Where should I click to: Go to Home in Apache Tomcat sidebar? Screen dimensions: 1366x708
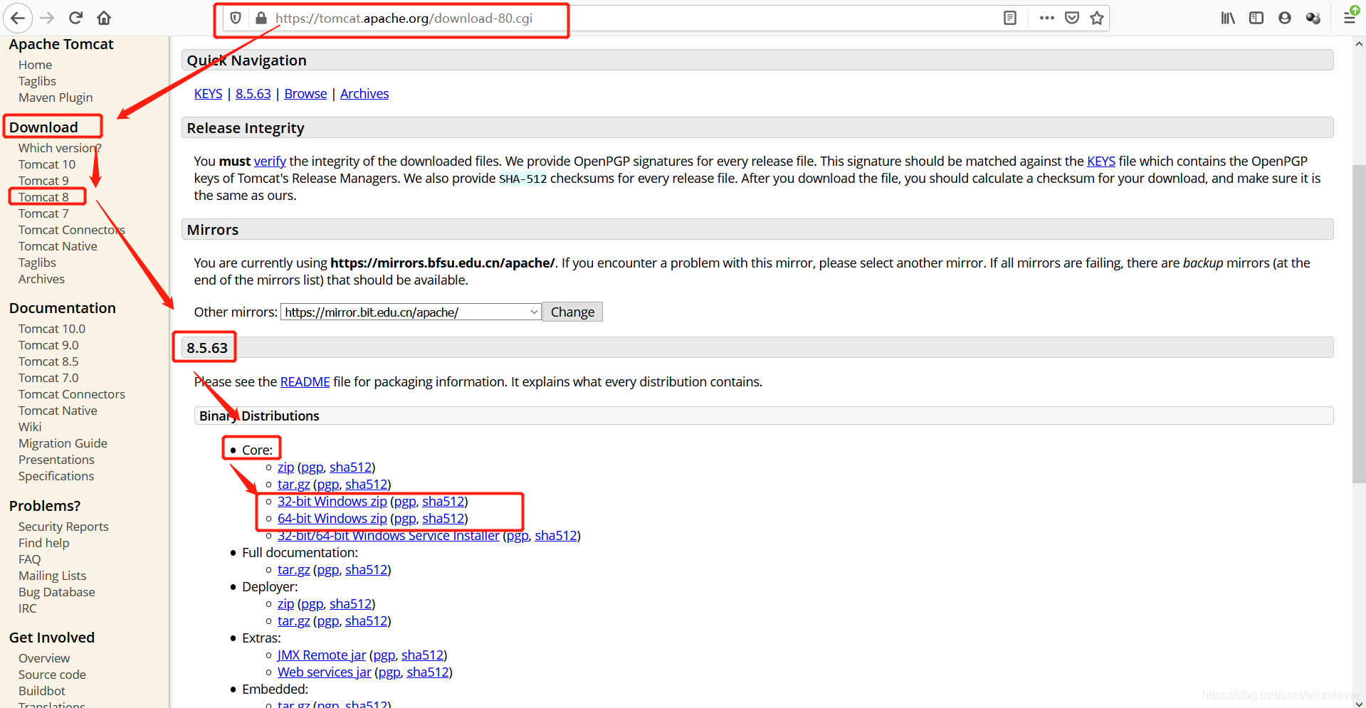(35, 65)
